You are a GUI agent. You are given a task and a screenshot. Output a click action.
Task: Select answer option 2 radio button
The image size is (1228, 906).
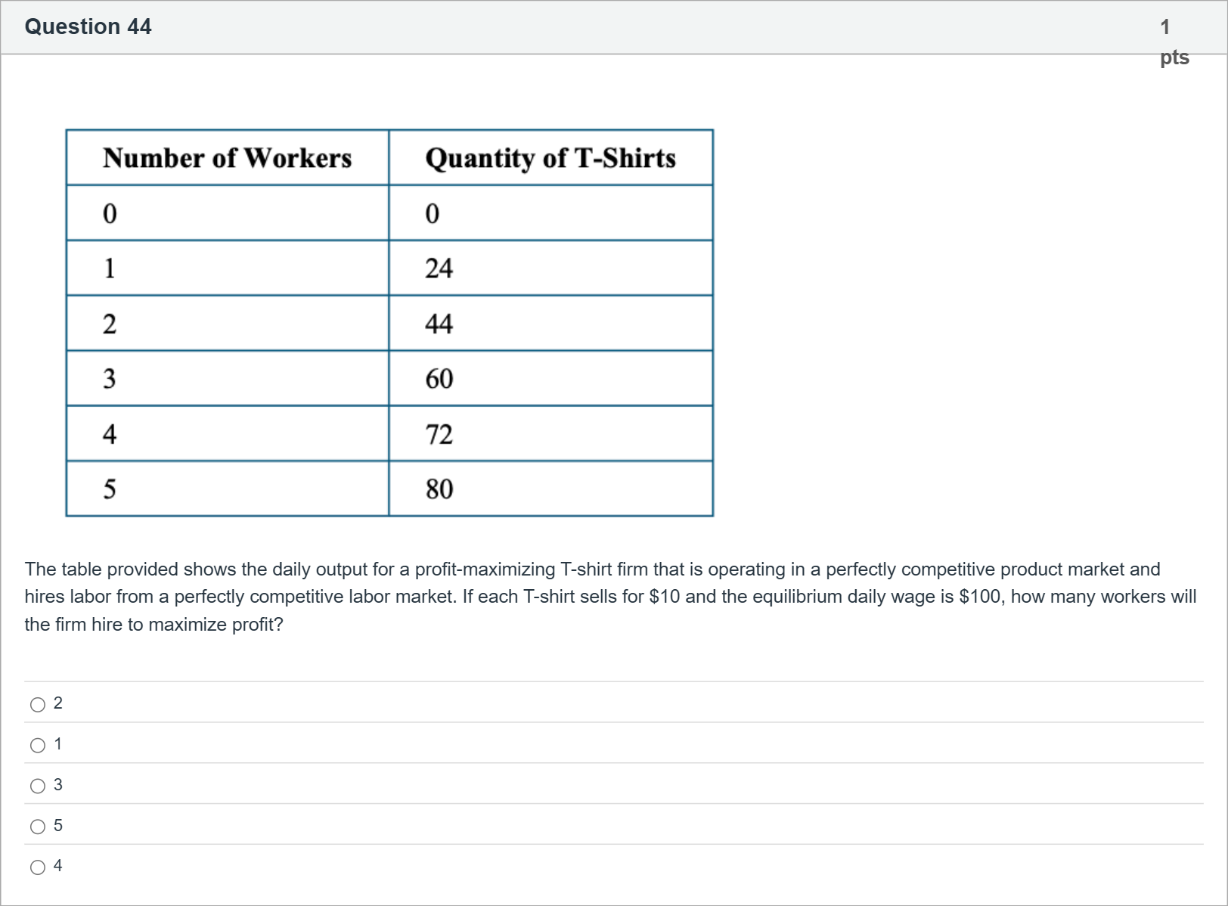pos(38,705)
